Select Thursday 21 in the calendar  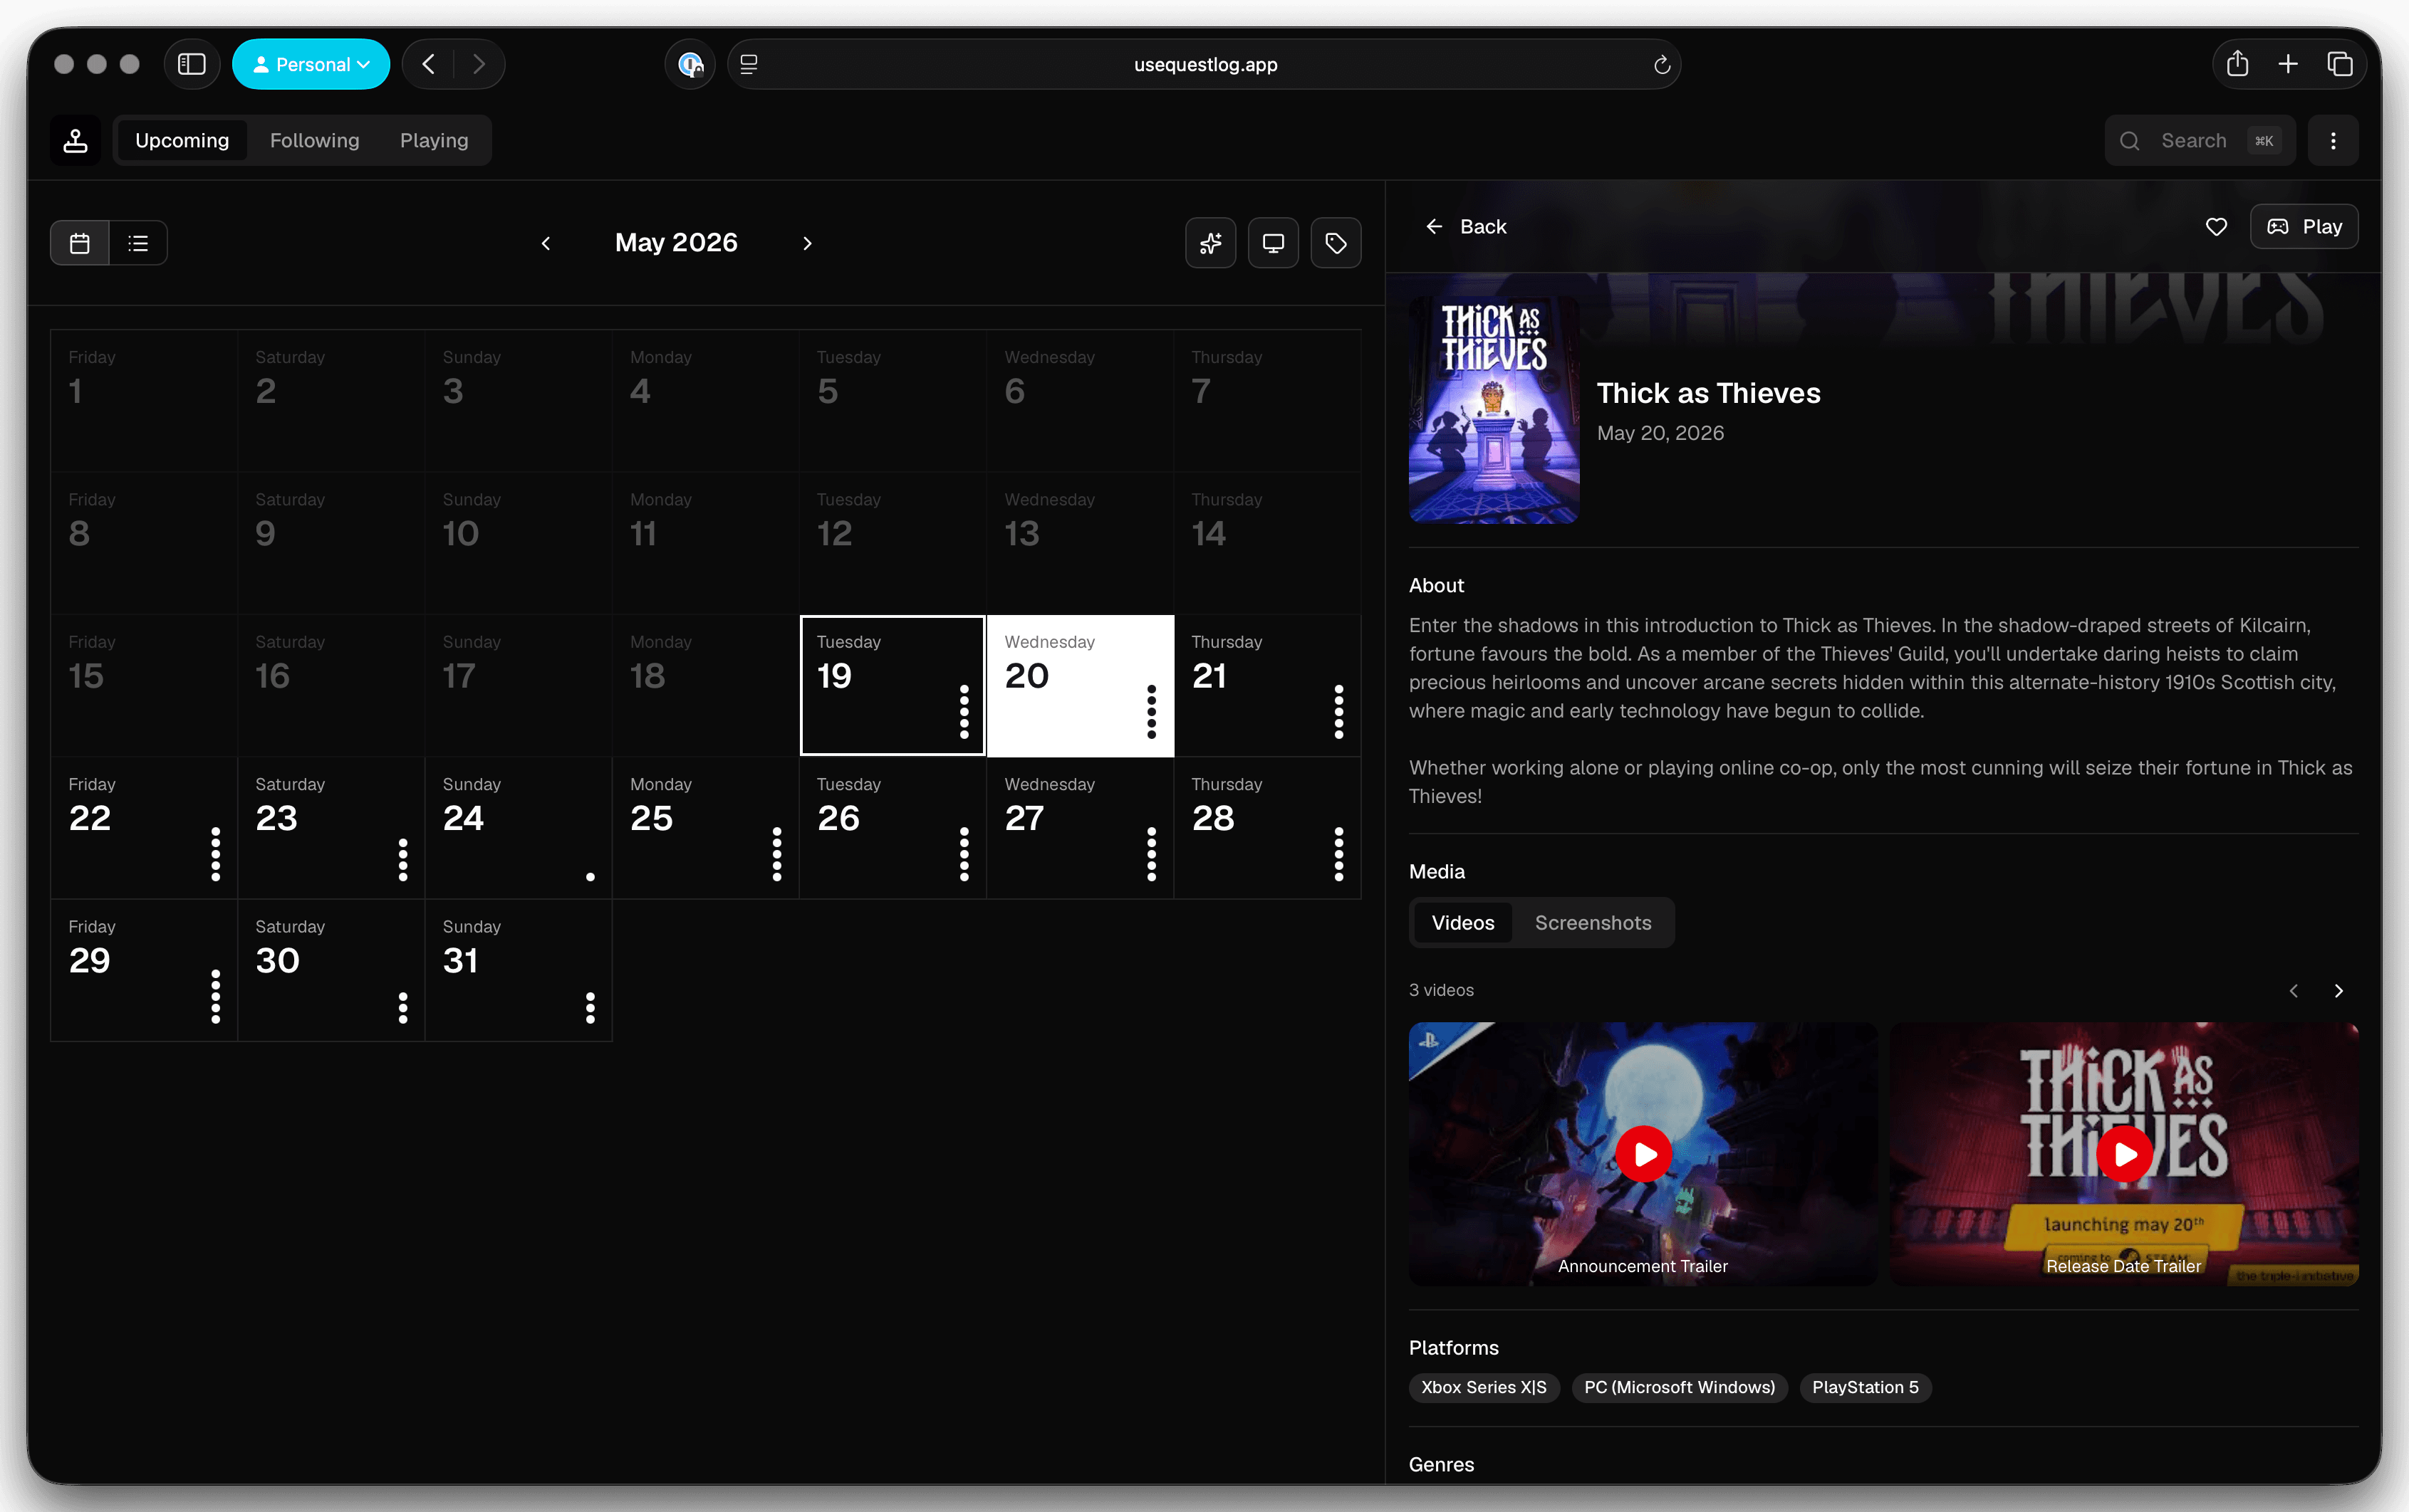coord(1267,685)
